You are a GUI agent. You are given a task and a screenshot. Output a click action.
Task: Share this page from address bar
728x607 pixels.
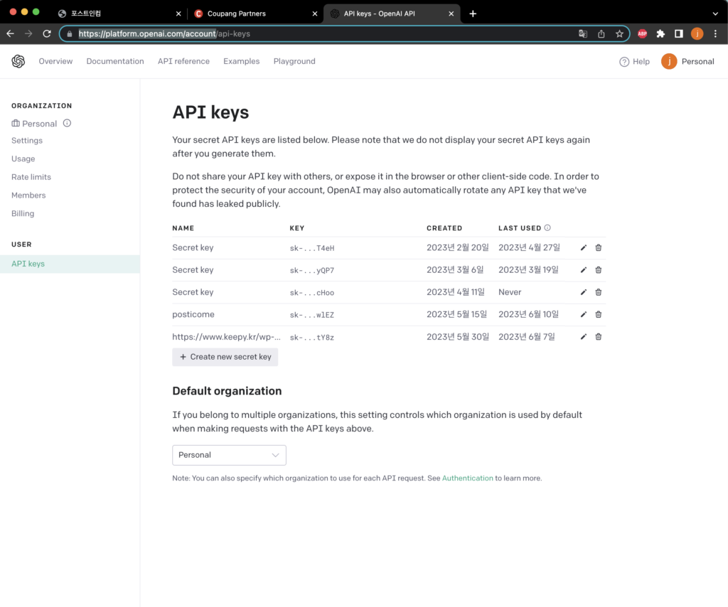(x=601, y=34)
